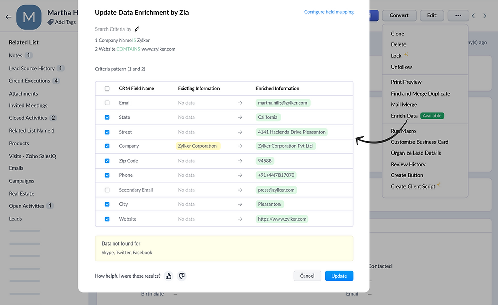
Task: Click enriched website https://www.zylker.com
Action: (x=282, y=219)
